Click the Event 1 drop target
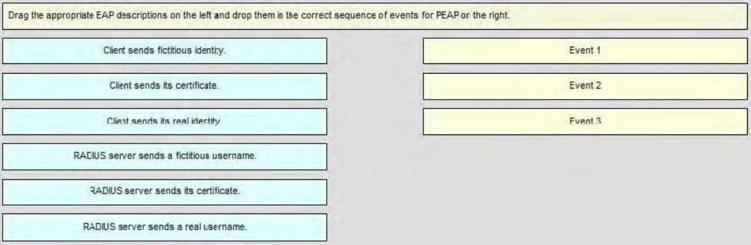This screenshot has width=751, height=245. tap(585, 50)
